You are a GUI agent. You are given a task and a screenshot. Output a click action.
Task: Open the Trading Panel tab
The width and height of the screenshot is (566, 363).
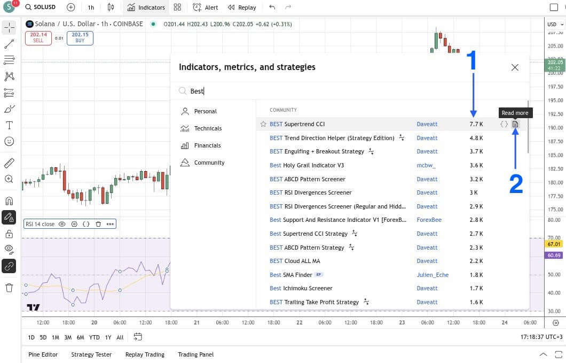pyautogui.click(x=195, y=354)
